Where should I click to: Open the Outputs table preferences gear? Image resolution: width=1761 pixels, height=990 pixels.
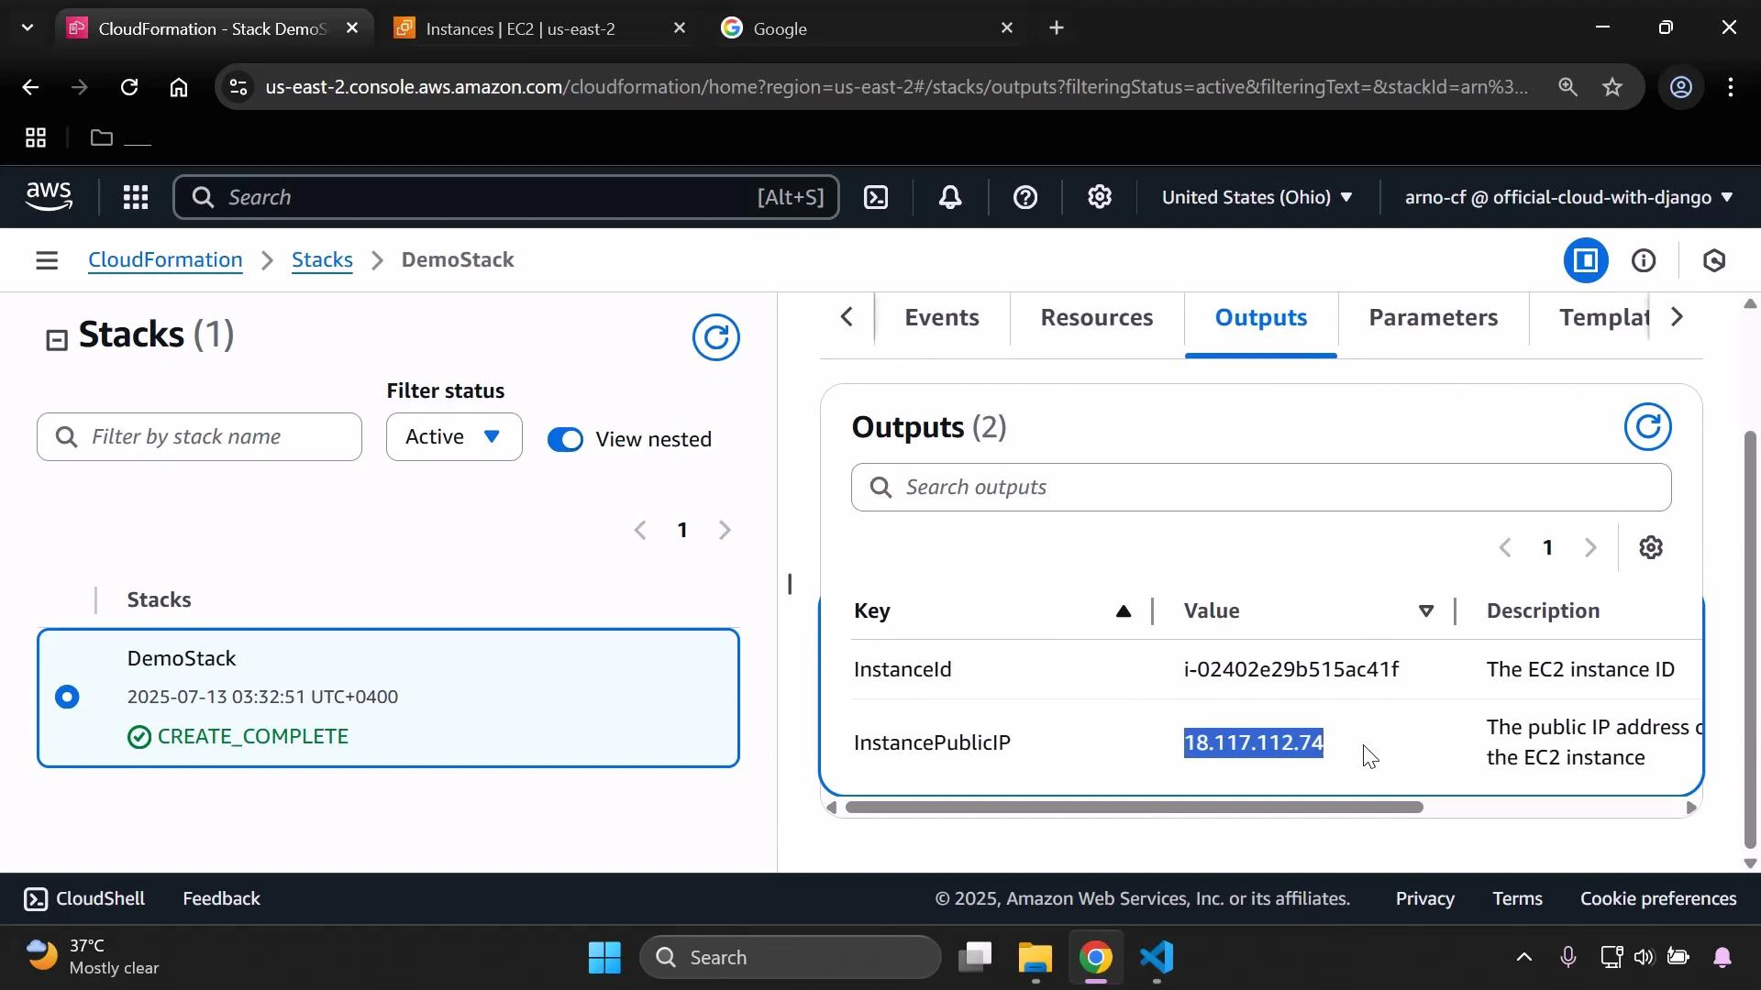coord(1651,547)
